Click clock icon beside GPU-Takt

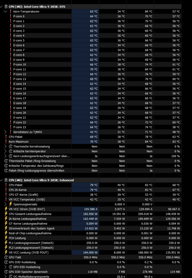click(x=6, y=257)
